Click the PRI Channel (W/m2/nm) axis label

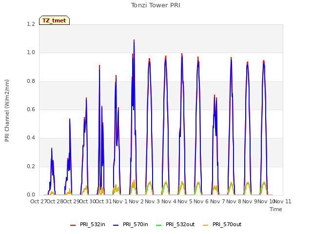click(7, 111)
